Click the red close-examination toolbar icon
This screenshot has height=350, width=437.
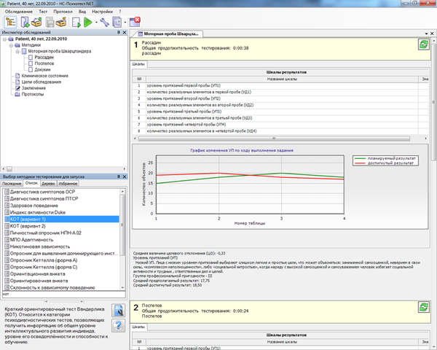click(135, 22)
